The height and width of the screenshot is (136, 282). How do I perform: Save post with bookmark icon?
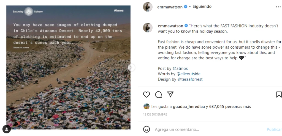279,95
